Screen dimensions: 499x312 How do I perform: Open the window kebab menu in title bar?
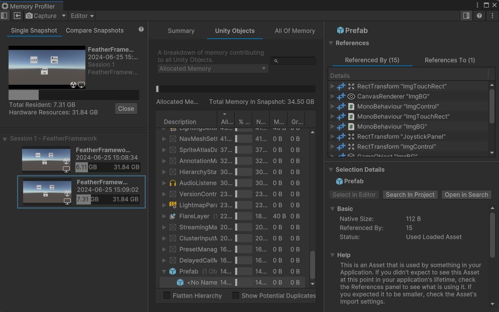pos(477,5)
